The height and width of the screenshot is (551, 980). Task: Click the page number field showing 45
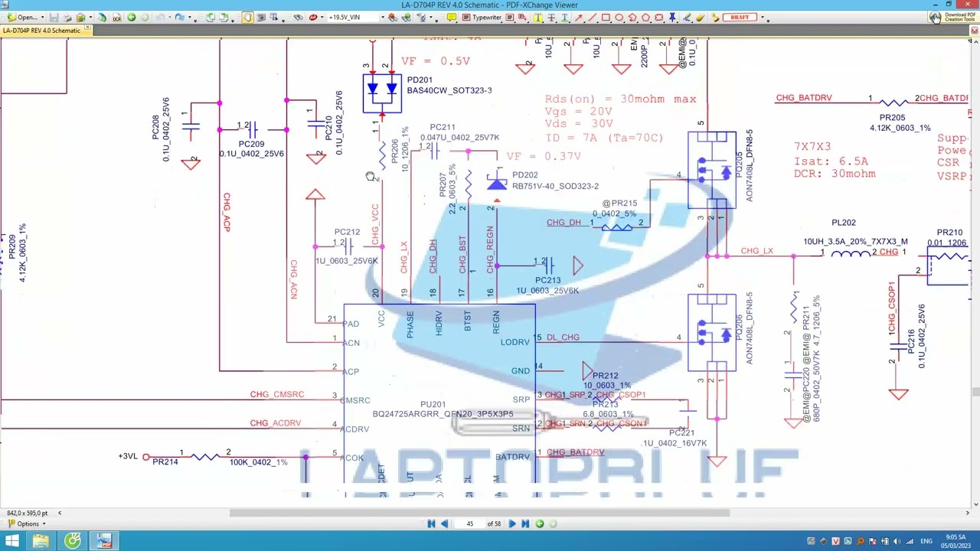(x=470, y=524)
